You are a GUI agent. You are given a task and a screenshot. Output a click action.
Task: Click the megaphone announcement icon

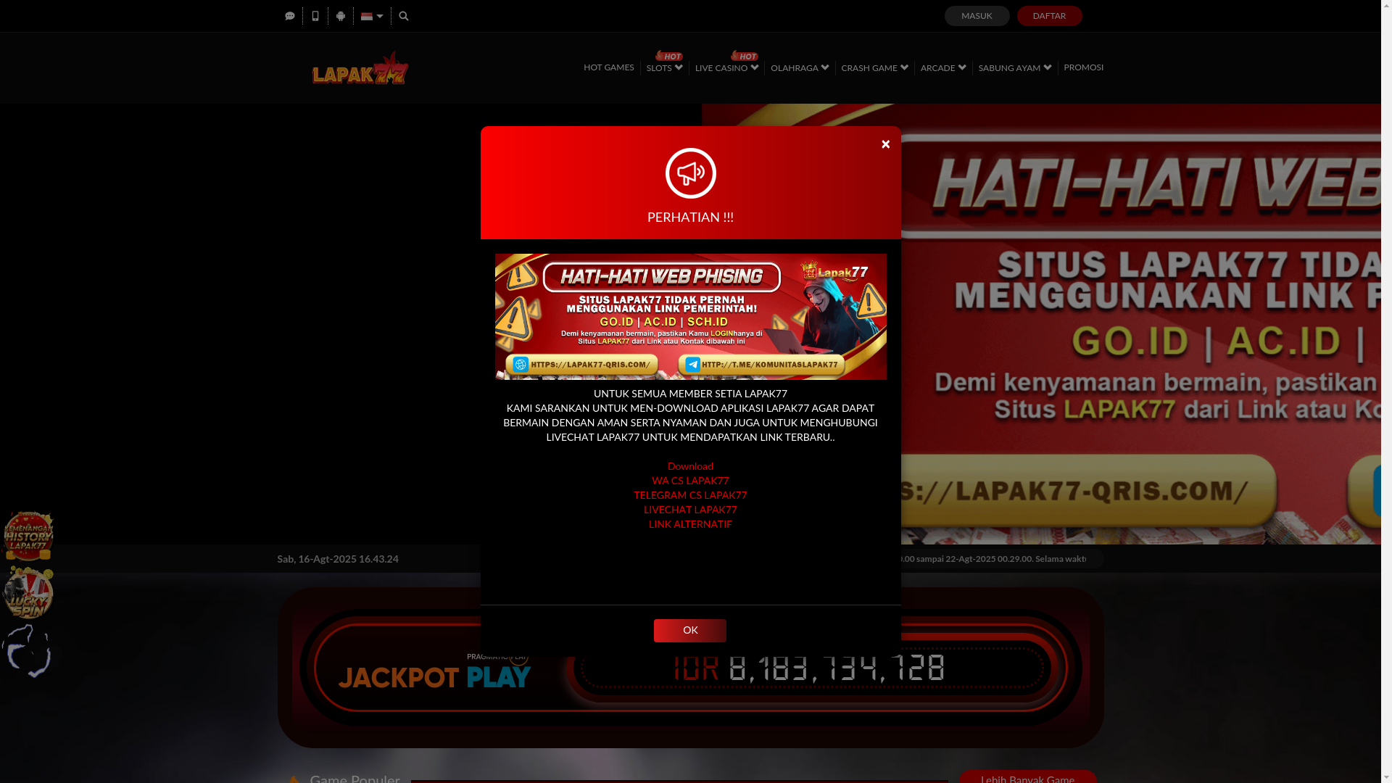(690, 173)
